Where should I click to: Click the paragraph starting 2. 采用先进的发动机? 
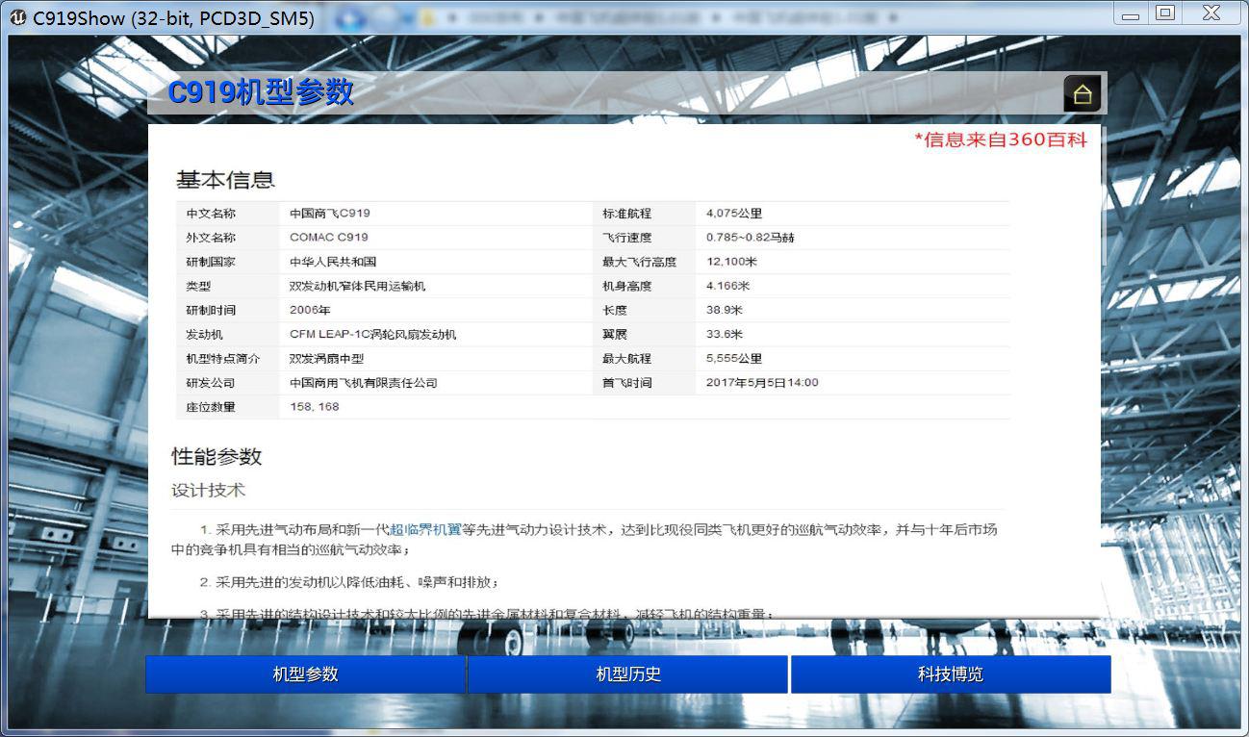pyautogui.click(x=349, y=582)
